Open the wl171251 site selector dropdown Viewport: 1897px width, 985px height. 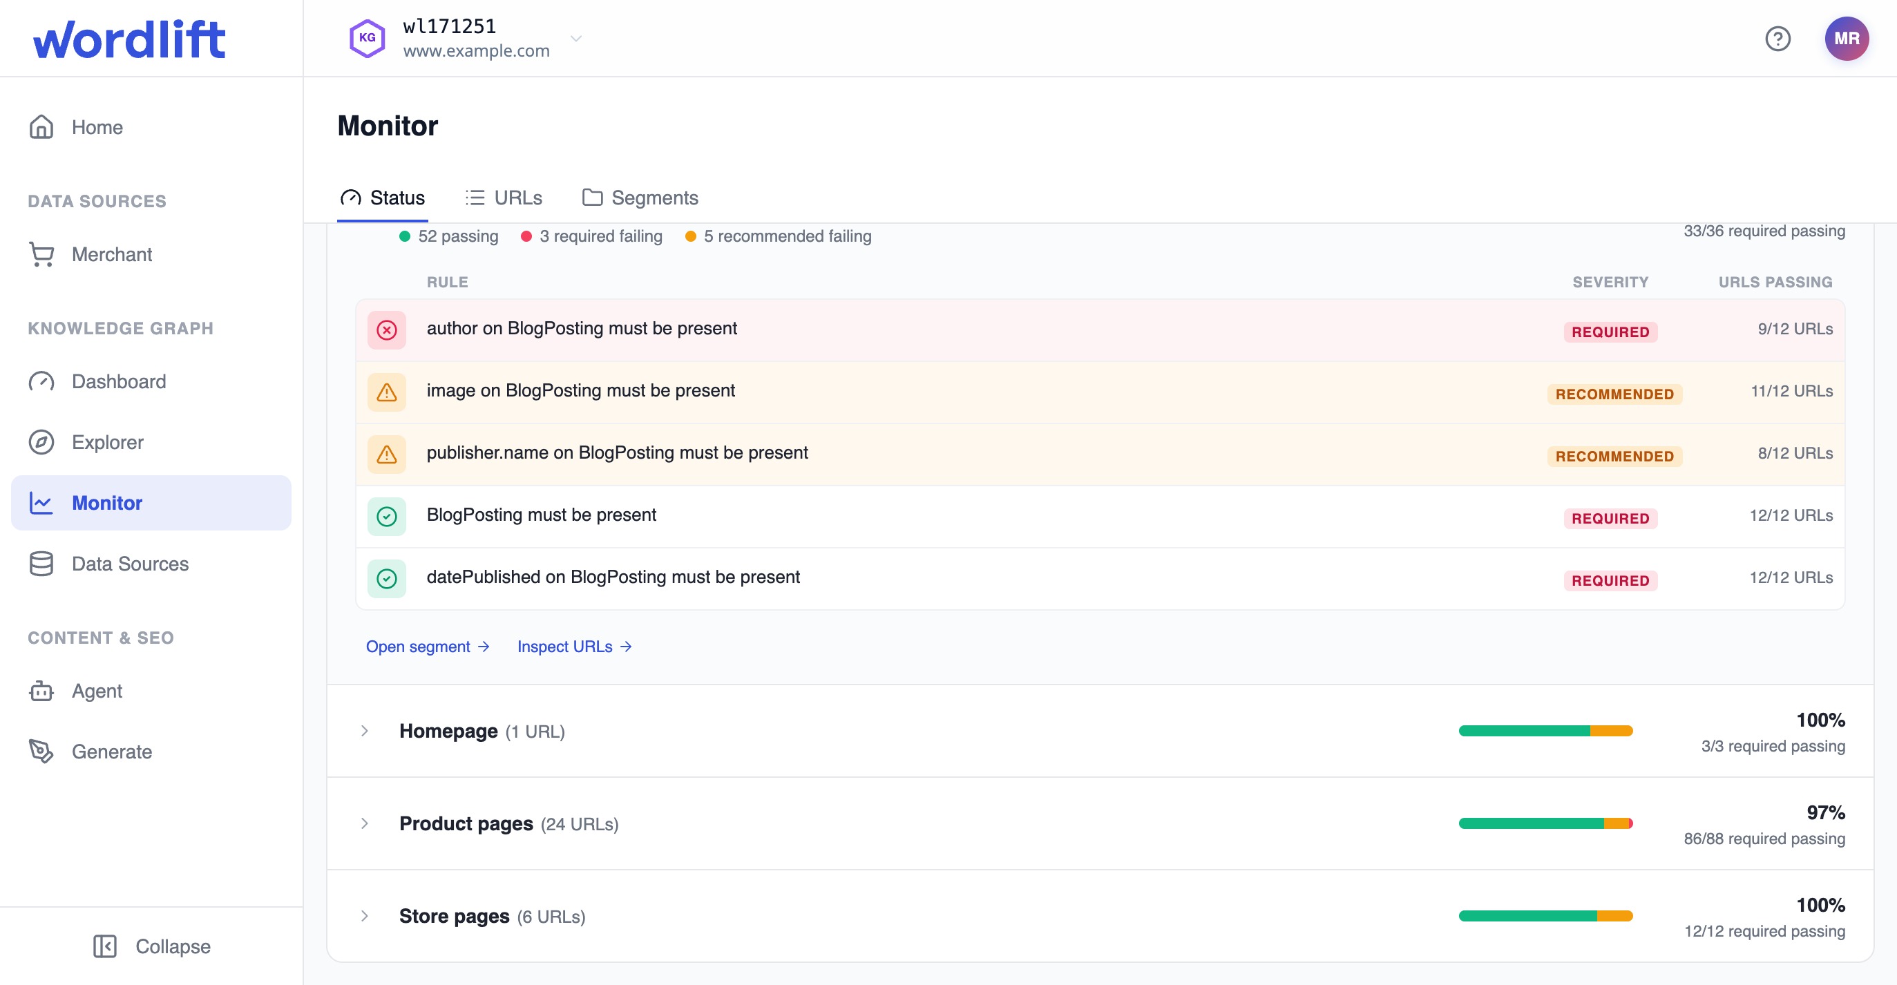467,38
